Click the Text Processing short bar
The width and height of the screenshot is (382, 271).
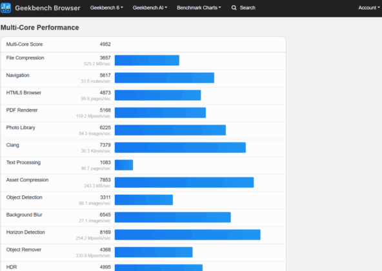click(124, 165)
